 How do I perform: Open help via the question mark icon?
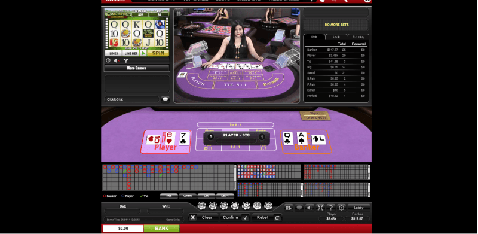pos(331,208)
